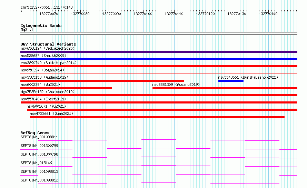307x188 pixels.
Task: Click the red nsv6002394 variant bar
Action: [x=66, y=88]
